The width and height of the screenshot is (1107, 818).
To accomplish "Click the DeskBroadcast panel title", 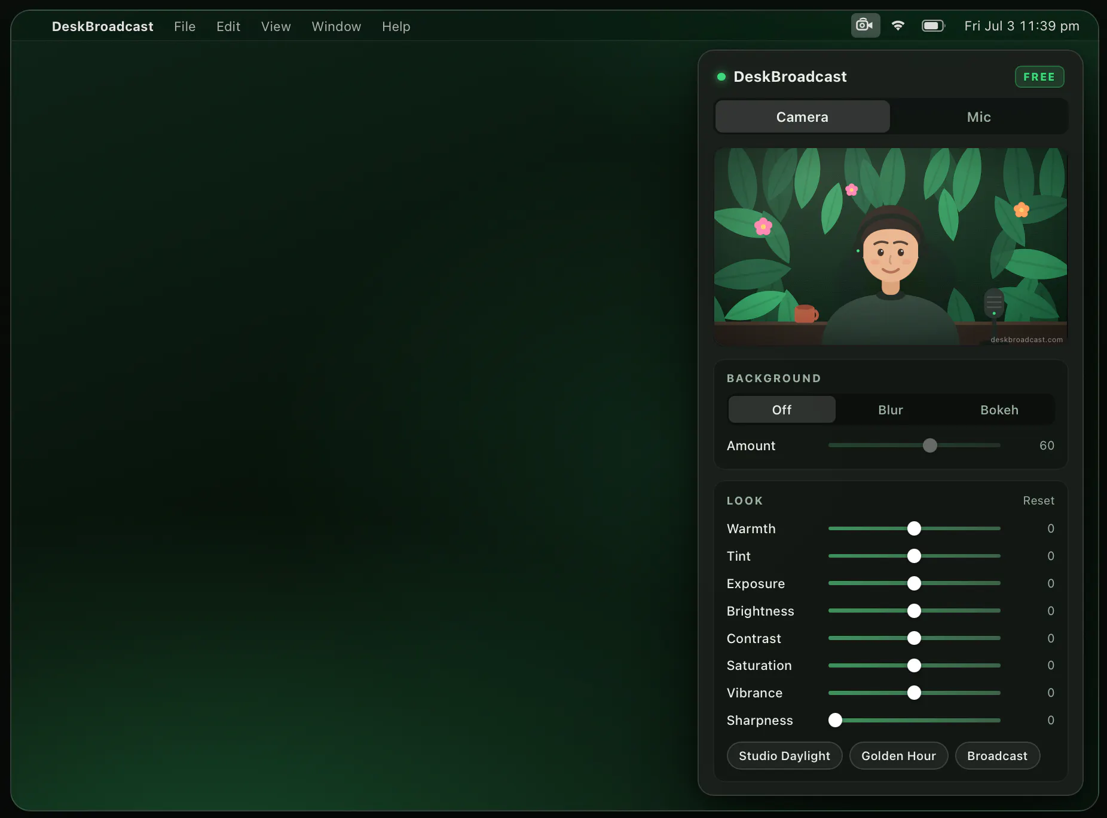I will (790, 76).
